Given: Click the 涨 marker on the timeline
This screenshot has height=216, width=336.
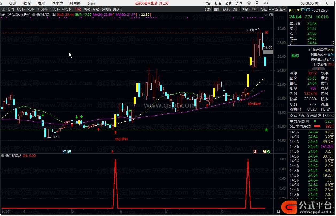Looking at the screenshot, I should (x=255, y=151).
